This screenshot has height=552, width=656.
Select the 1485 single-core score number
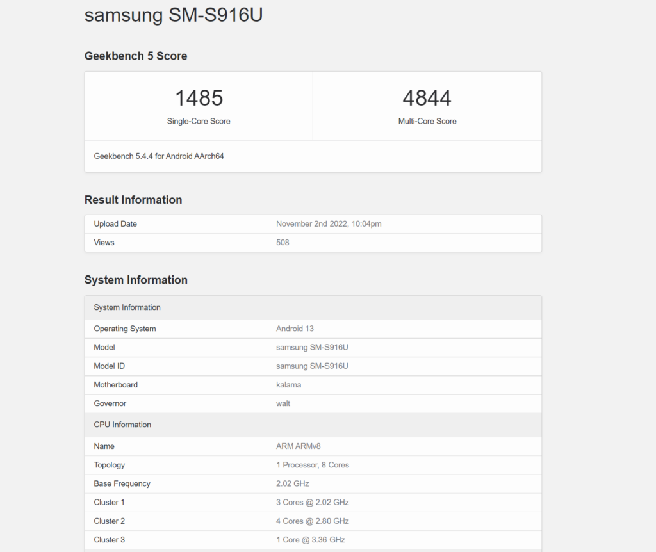tap(199, 98)
